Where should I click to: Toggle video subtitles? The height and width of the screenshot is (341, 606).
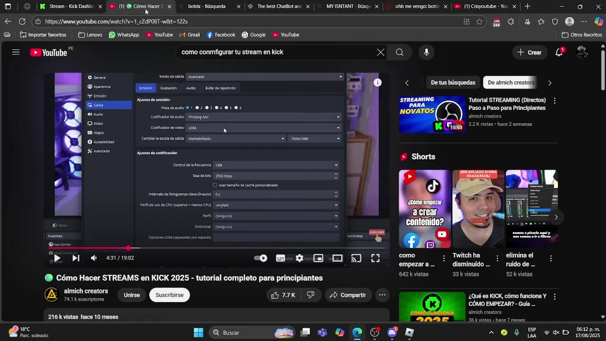click(280, 258)
